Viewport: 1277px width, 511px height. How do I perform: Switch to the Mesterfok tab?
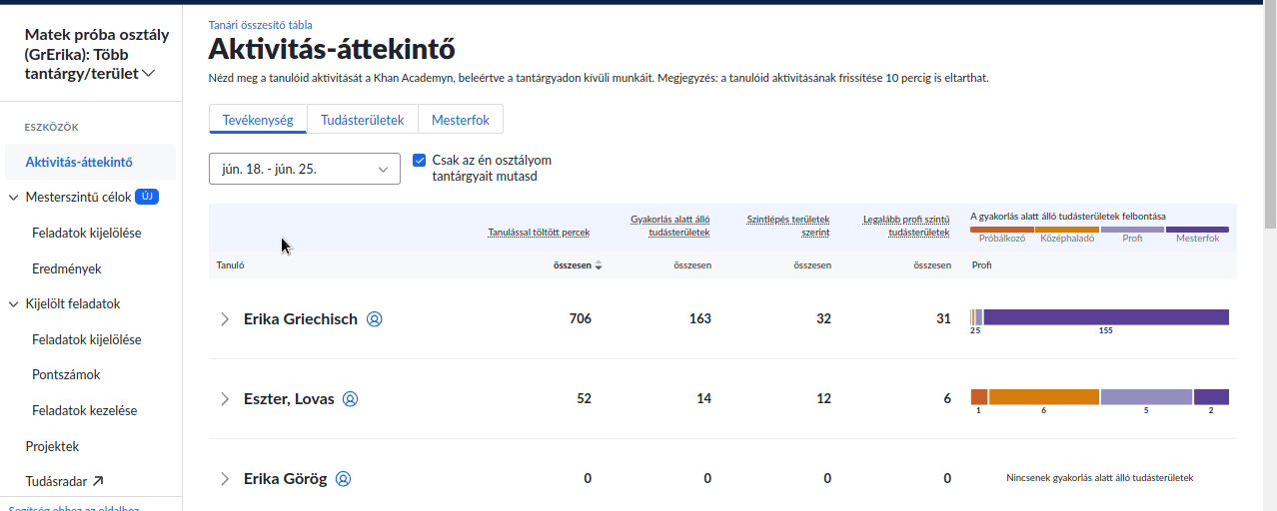[461, 120]
